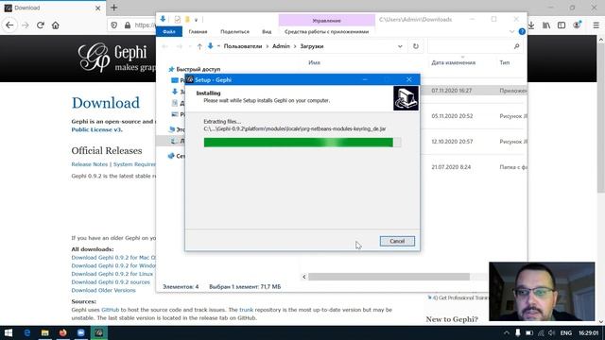Open Firefox account icon

coord(577,25)
